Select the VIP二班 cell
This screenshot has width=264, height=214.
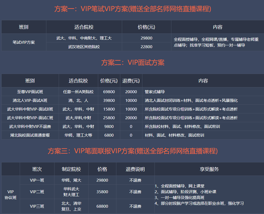pos(37,192)
